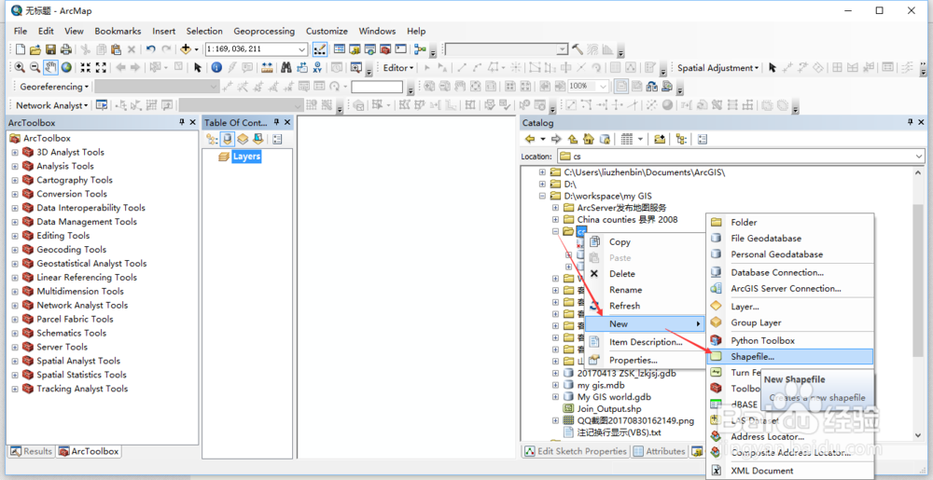The image size is (933, 480).
Task: Choose the Select Elements arrow tool
Action: (198, 68)
